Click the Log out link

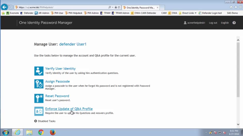tap(213, 23)
